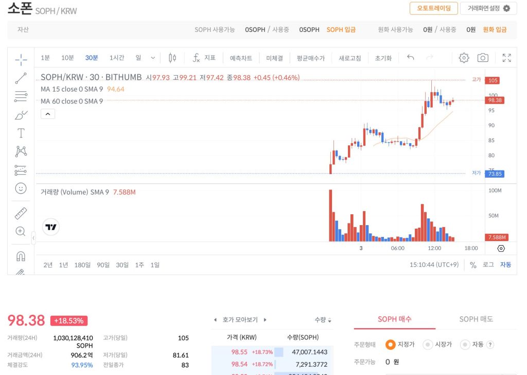The height and width of the screenshot is (375, 527).
Task: Click the SOPH 입금 link
Action: 341,29
